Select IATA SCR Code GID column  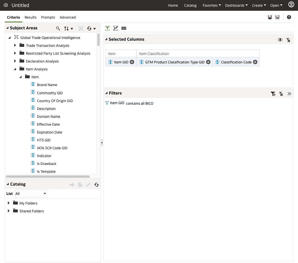coord(52,148)
